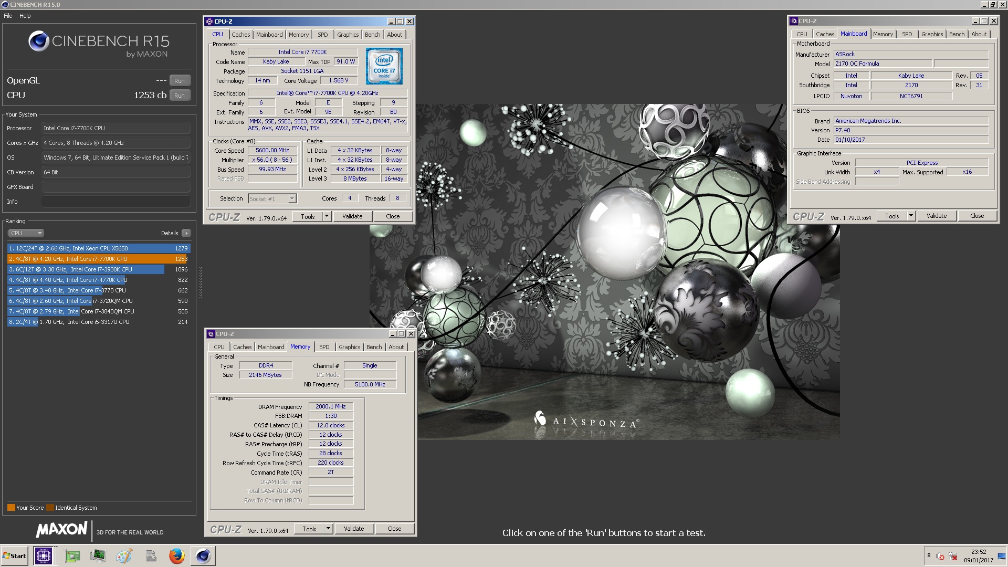Click the CPU-Z title icon in CPU tab window
The image size is (1008, 567).
209,22
